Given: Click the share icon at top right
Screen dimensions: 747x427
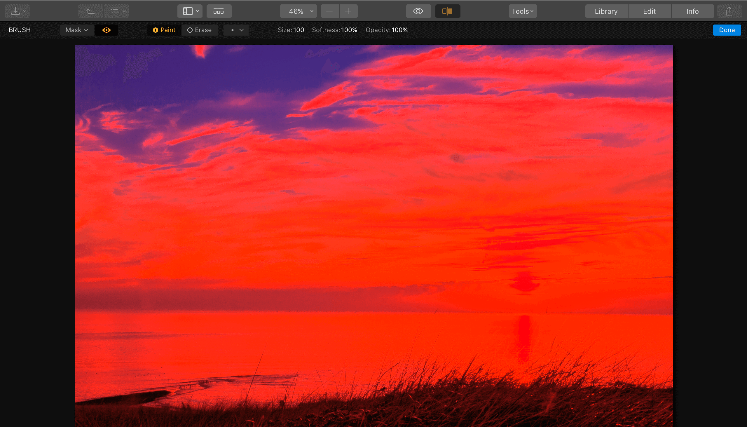Looking at the screenshot, I should 729,11.
